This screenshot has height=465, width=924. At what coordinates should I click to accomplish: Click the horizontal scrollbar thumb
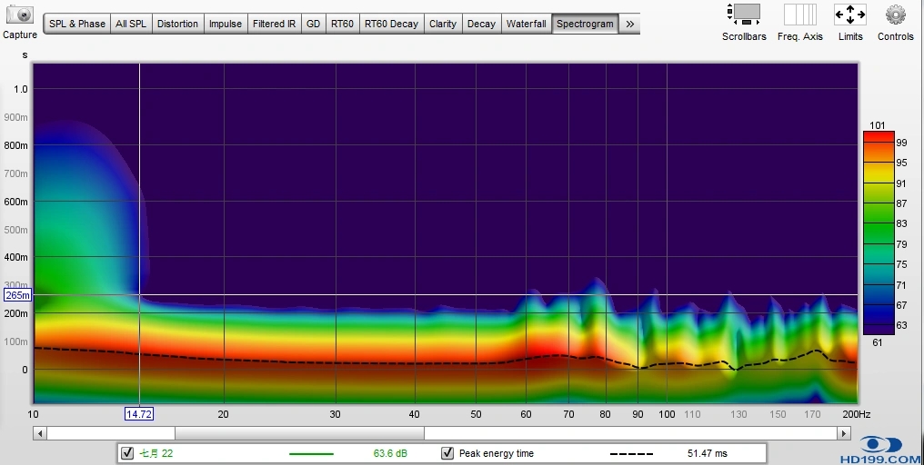click(x=298, y=433)
